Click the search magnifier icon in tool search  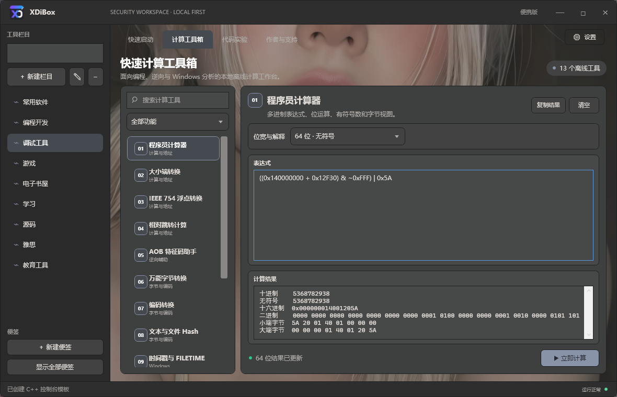[x=134, y=100]
